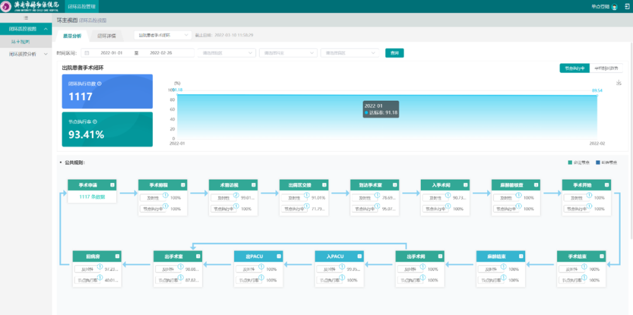Image resolution: width=633 pixels, height=315 pixels.
Task: Click the 1117 条数据 link in 手术申请
Action: point(92,197)
